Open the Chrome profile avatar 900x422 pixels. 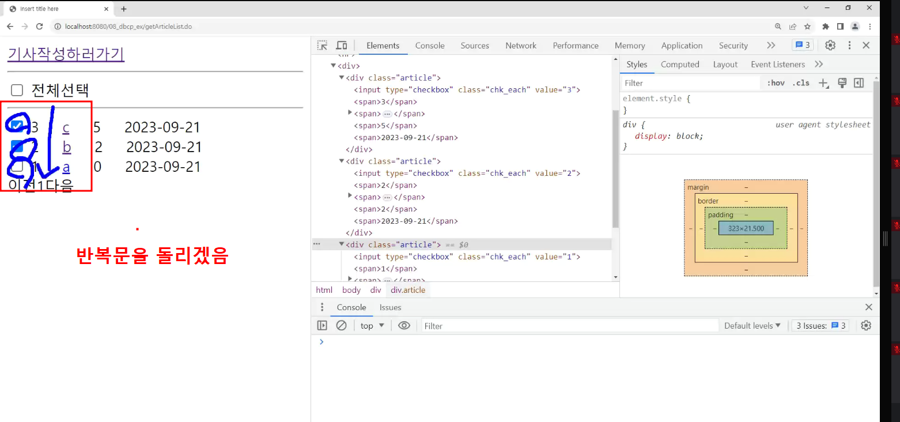click(x=855, y=27)
